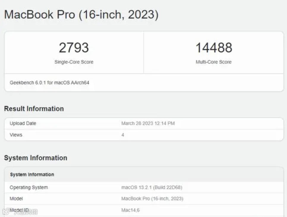This screenshot has height=217, width=287.
Task: Select the March 28 2023 12:14 PM value
Action: point(148,123)
